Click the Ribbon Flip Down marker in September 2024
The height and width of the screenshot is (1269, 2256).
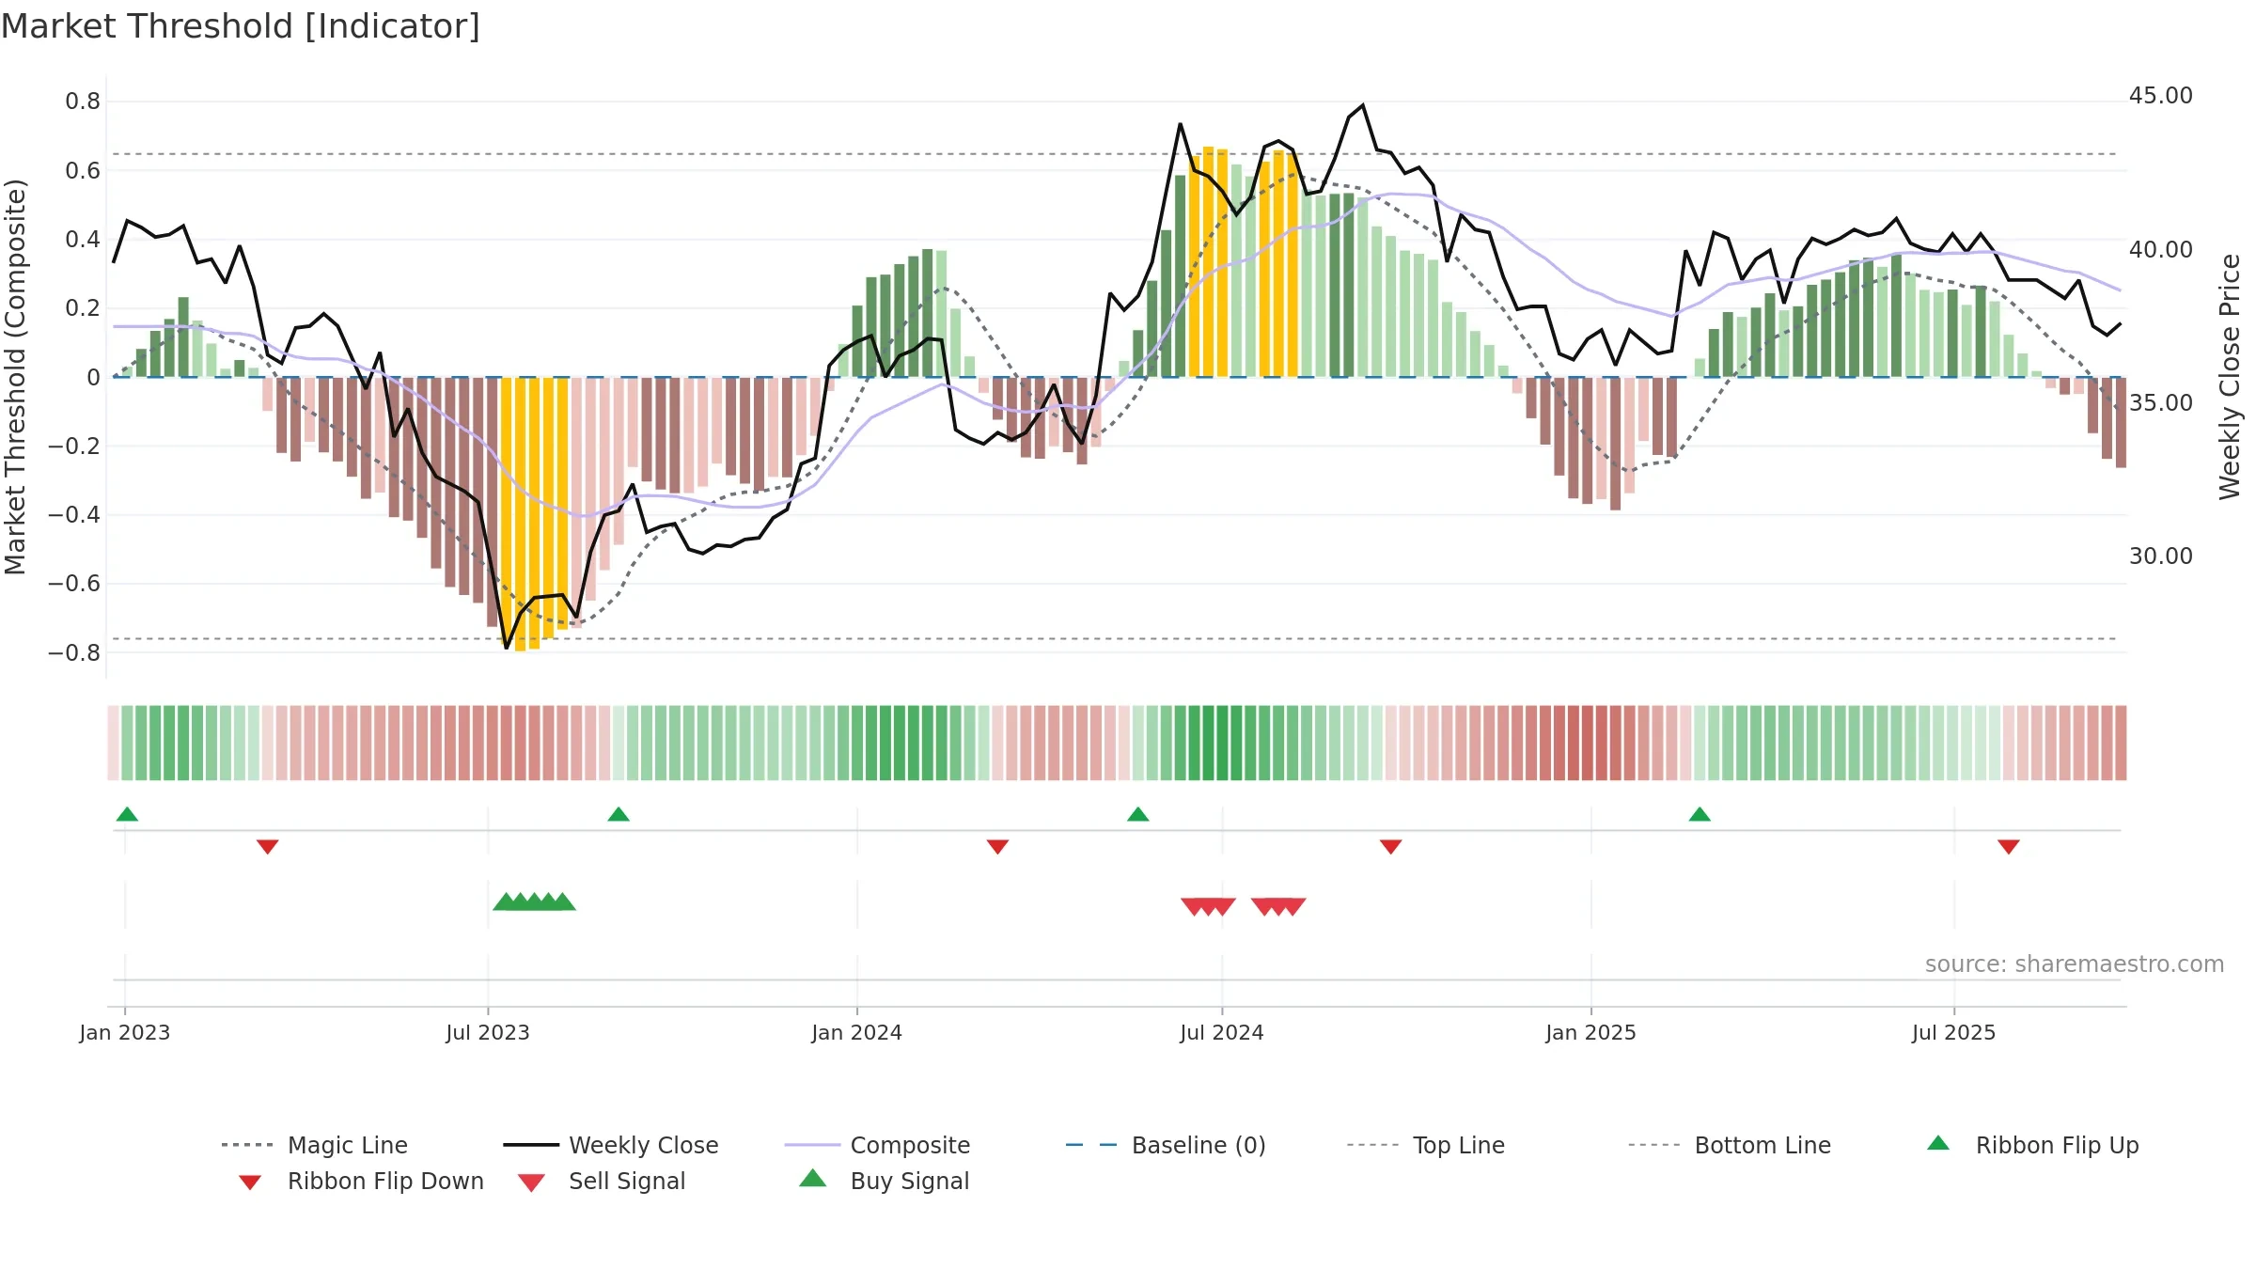(1391, 847)
